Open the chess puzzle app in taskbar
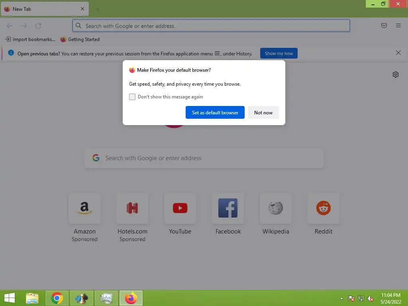 (82, 298)
